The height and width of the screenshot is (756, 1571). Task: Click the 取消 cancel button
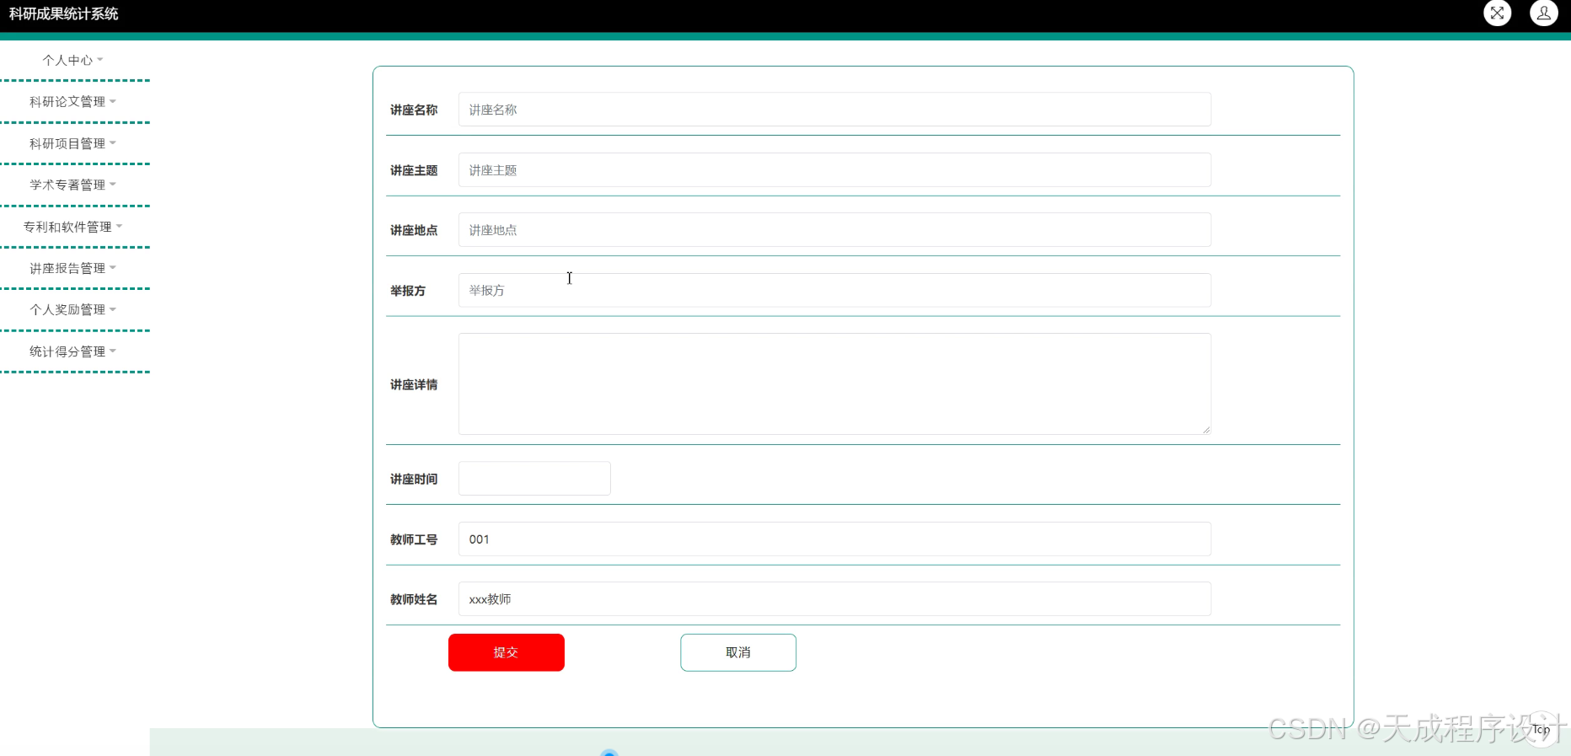click(x=738, y=652)
